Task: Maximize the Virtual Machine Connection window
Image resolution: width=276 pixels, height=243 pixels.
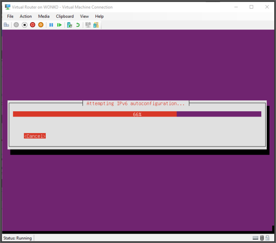Action: click(x=251, y=7)
